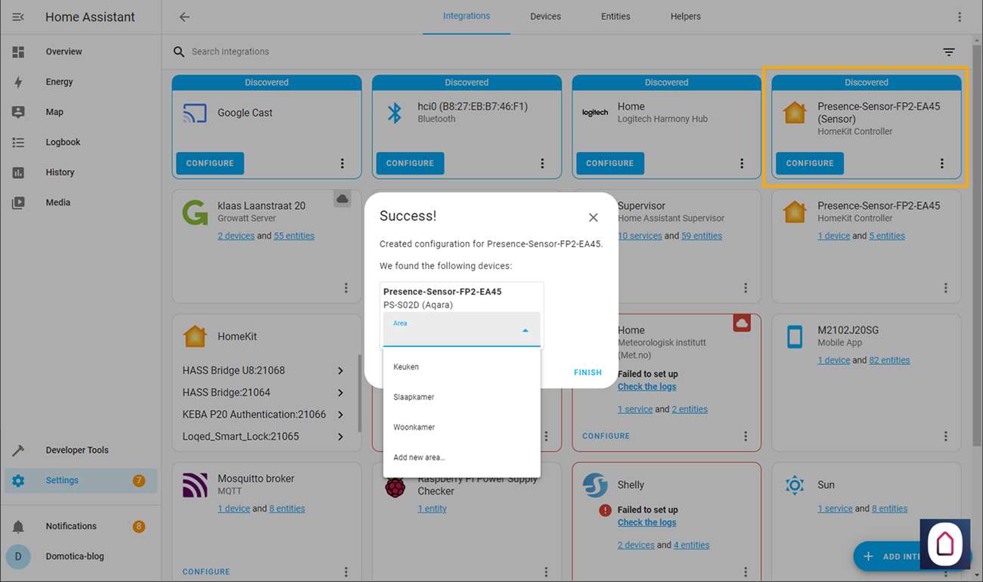Image resolution: width=983 pixels, height=582 pixels.
Task: Open the three-dot menu on the Google Cast card
Action: pyautogui.click(x=342, y=163)
